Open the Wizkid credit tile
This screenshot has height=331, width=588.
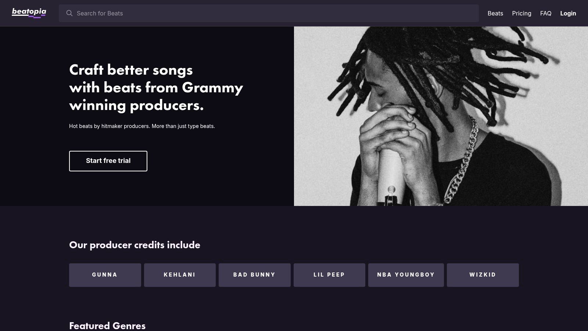tap(483, 275)
